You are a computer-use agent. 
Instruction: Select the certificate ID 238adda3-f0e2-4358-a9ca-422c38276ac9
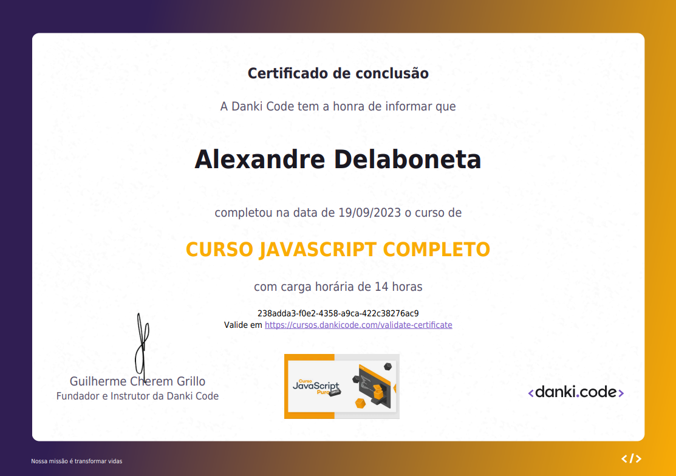click(338, 313)
